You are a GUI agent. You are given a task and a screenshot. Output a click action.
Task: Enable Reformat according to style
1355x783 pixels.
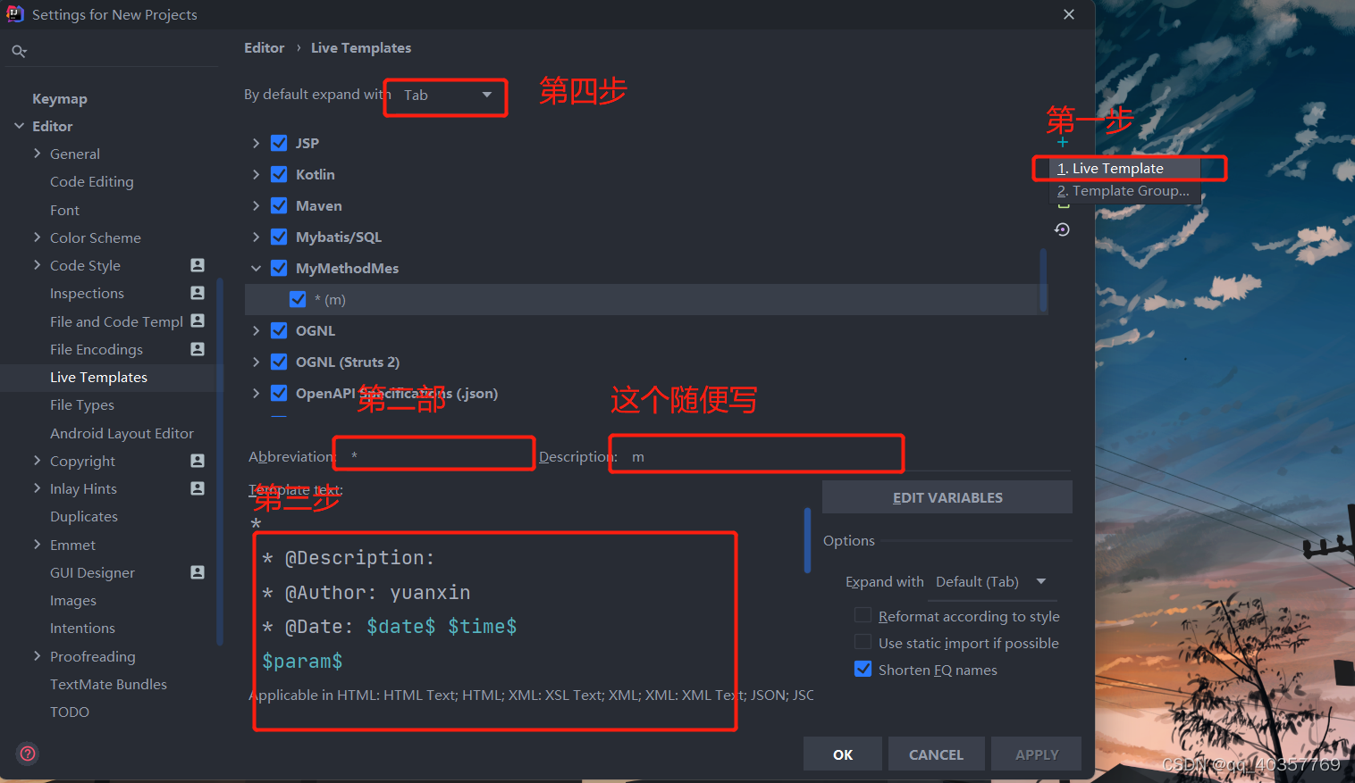(863, 615)
